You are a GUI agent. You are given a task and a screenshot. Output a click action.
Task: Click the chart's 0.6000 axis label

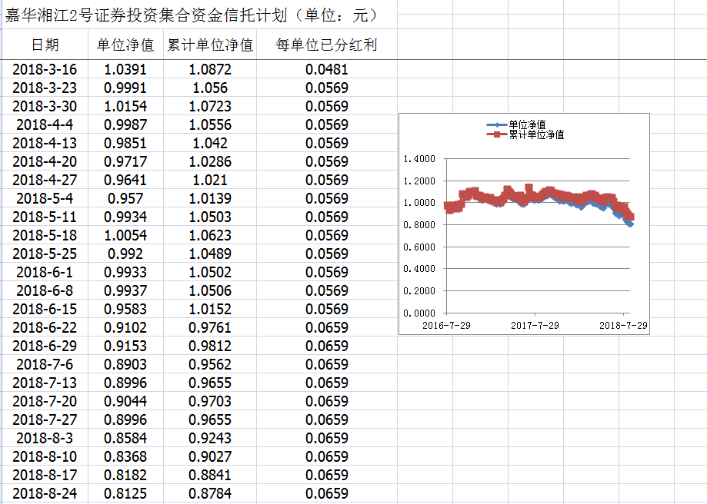coord(419,247)
